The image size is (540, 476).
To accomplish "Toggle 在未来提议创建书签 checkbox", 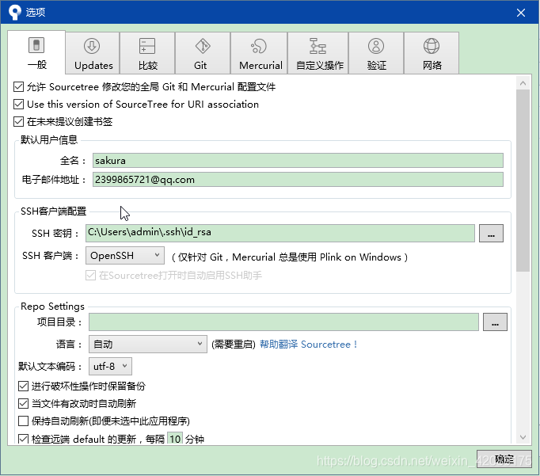I will pos(18,121).
